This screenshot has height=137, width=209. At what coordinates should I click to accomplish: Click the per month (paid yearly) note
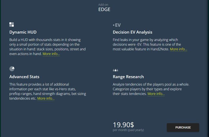[128, 130]
